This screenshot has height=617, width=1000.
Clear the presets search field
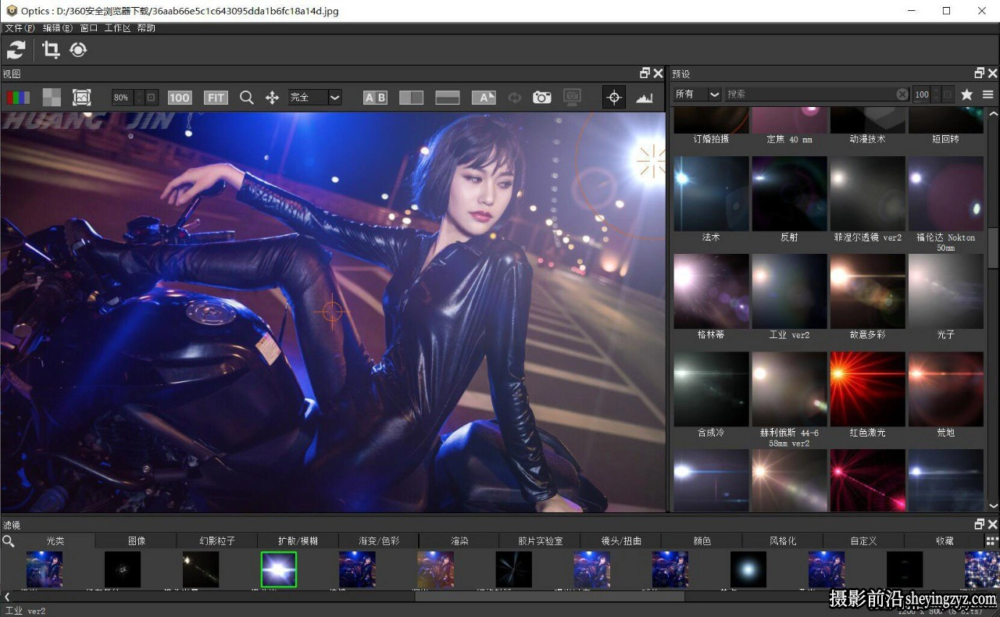click(x=902, y=95)
